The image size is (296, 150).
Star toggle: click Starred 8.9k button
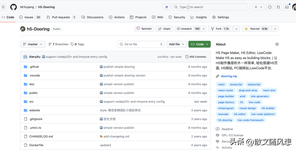(x=257, y=29)
